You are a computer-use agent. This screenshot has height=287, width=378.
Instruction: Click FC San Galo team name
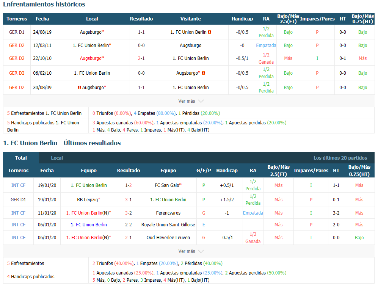(x=167, y=185)
